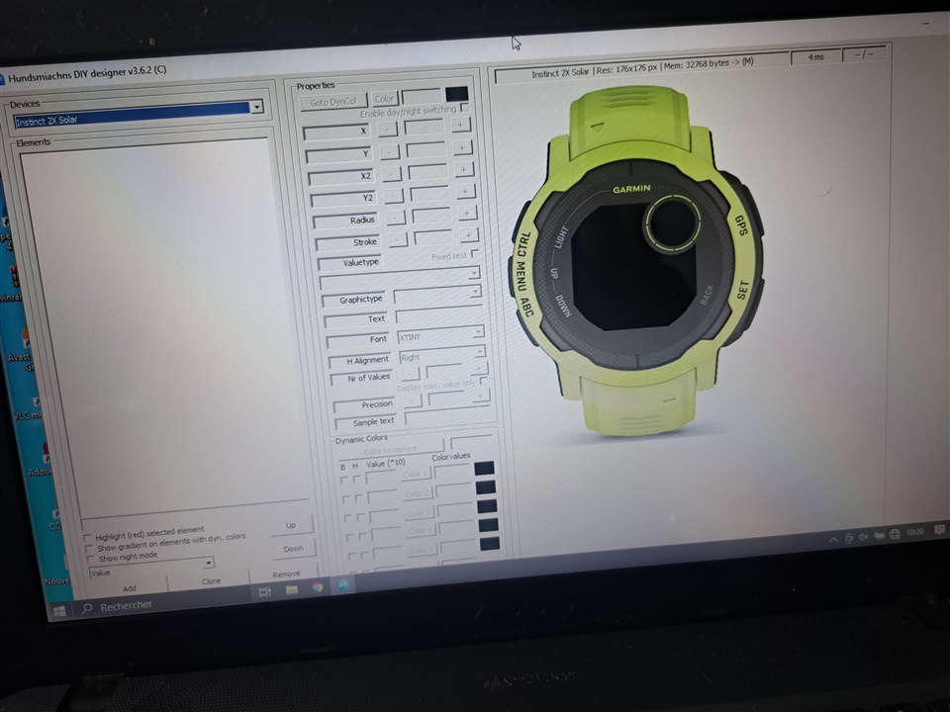The width and height of the screenshot is (950, 712).
Task: Click the volume icon in the tray
Action: (864, 536)
